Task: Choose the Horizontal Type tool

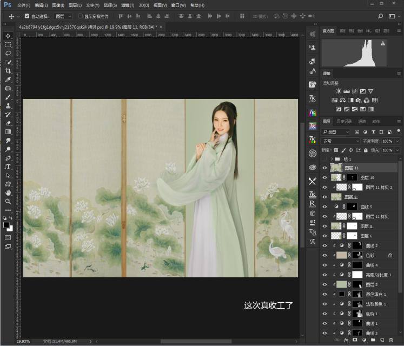Action: (8, 167)
